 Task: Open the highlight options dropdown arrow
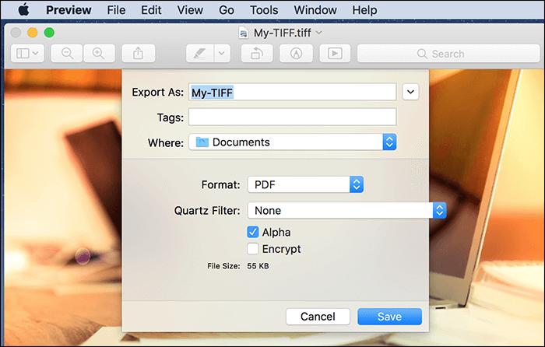click(222, 54)
